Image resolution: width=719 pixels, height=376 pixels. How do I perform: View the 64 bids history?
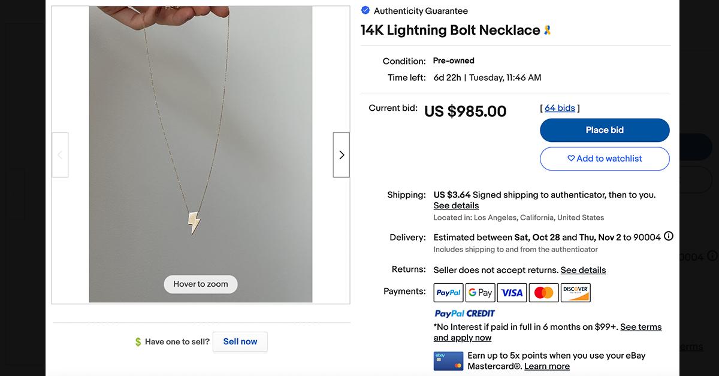559,108
